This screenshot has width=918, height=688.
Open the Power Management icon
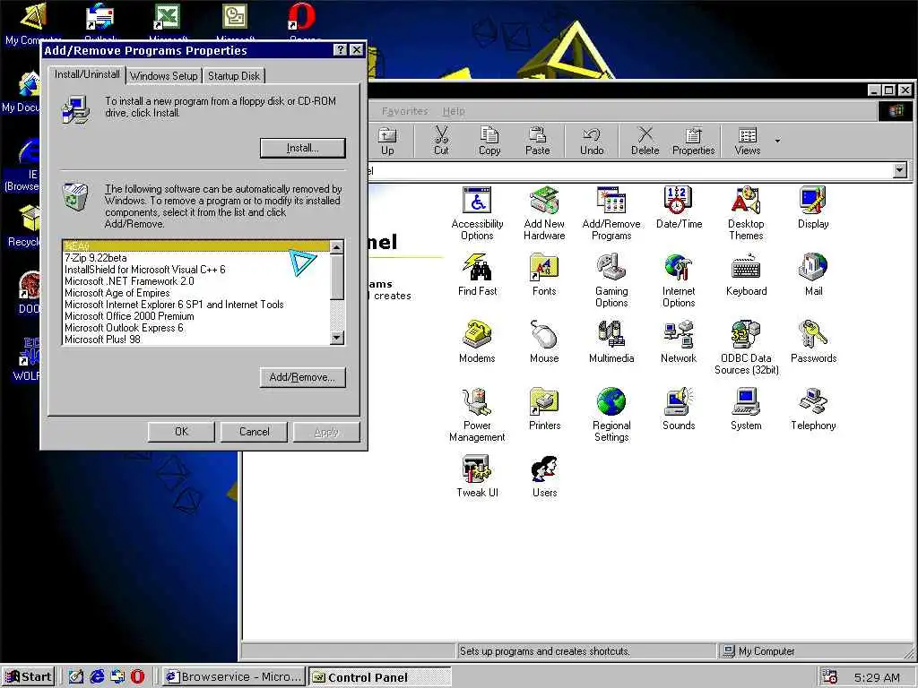point(477,416)
